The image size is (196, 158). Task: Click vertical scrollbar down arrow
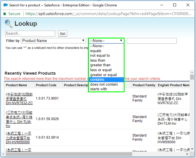coord(192,149)
